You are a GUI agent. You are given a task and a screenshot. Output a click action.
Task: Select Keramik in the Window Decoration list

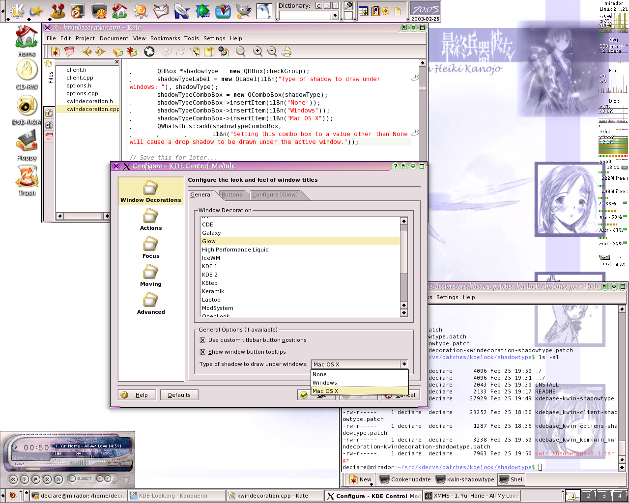(301, 291)
